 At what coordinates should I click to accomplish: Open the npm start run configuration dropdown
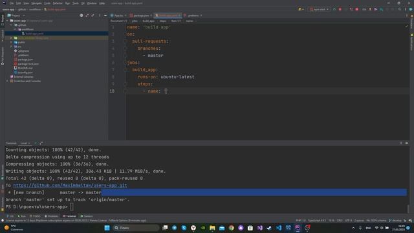tap(320, 9)
